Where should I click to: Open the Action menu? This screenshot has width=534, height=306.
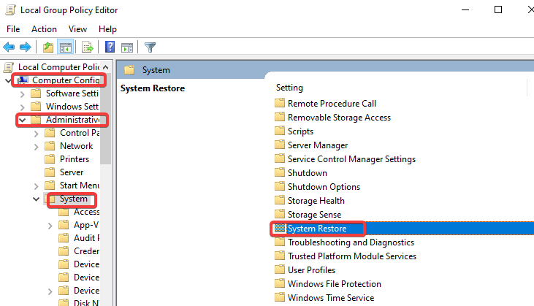44,29
